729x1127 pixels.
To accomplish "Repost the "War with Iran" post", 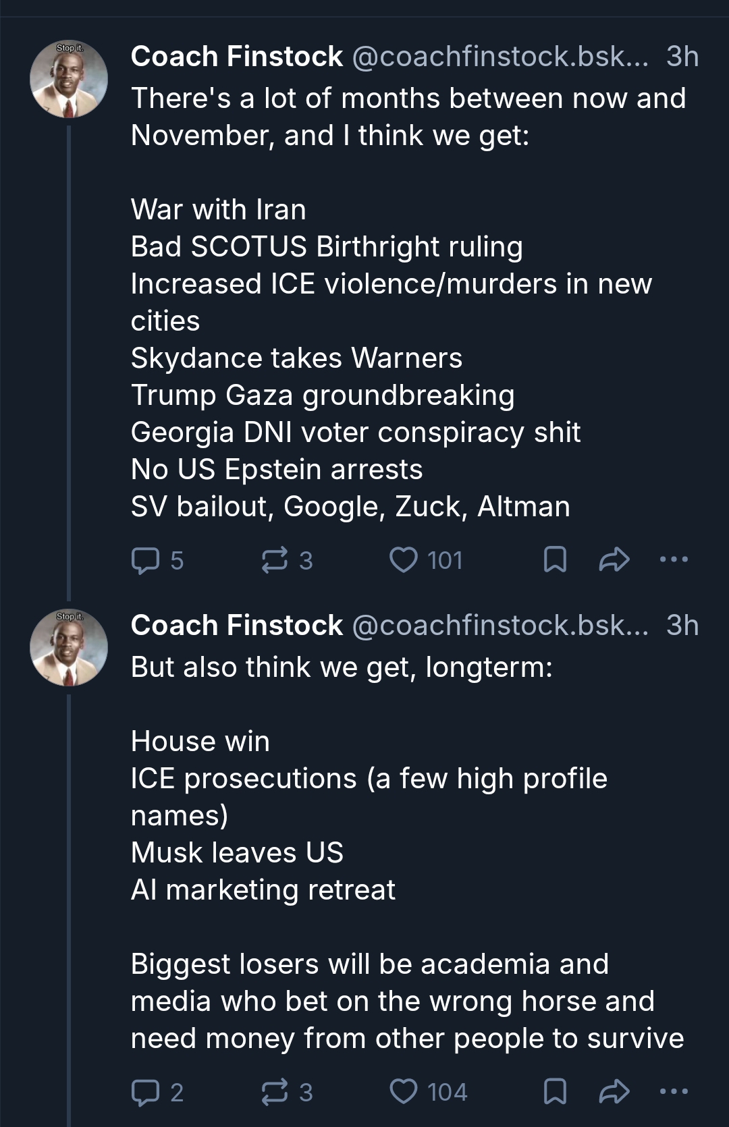I will point(273,560).
